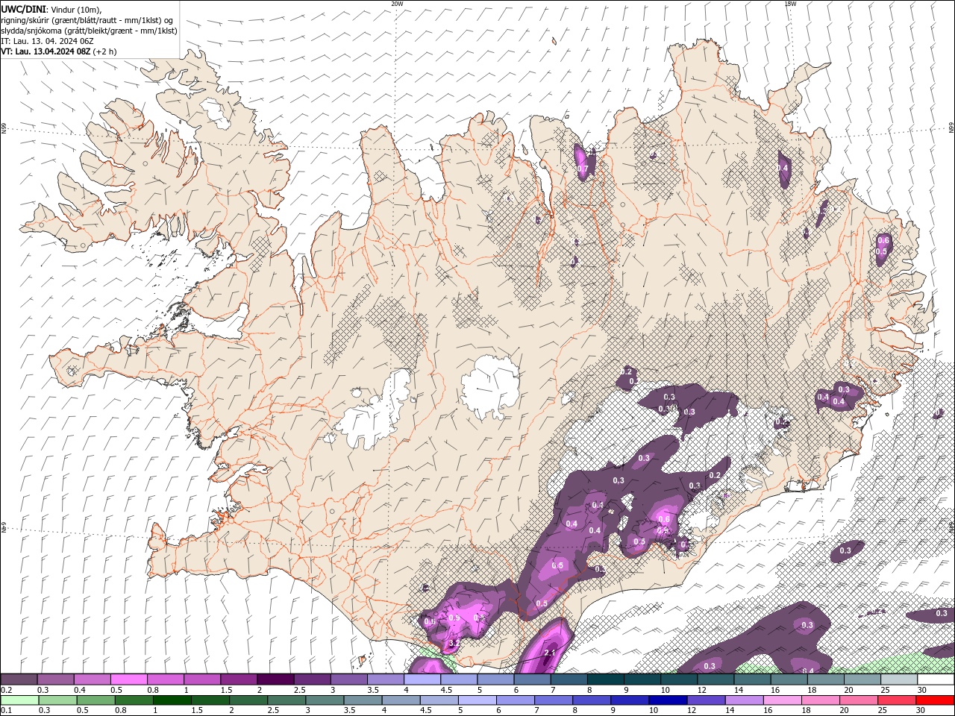
Task: Click the '0.7' snowfall value in north Iceland
Action: 583,169
